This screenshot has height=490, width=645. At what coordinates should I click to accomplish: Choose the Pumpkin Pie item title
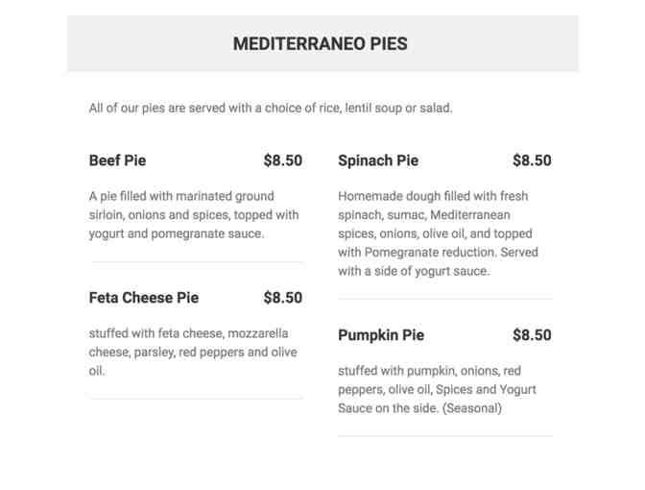380,335
